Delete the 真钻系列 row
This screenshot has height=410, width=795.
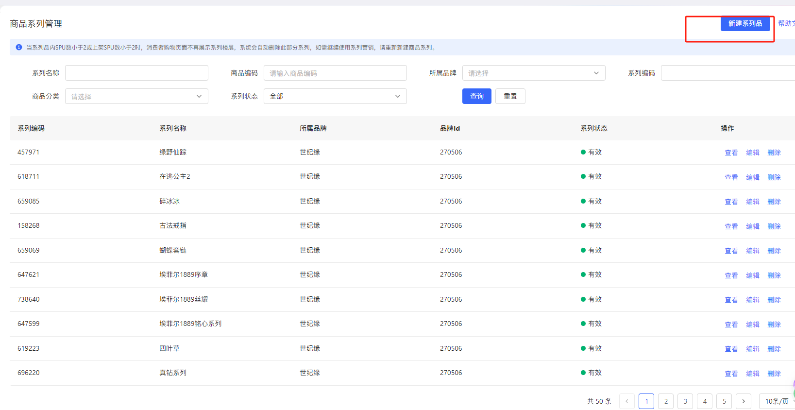(x=774, y=374)
